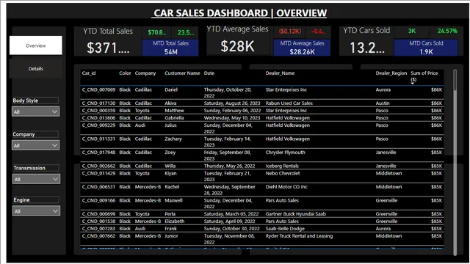Click the green $70.8 sales difference value
470x264 pixels.
click(156, 32)
